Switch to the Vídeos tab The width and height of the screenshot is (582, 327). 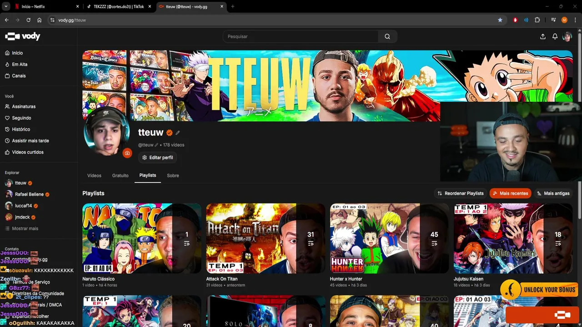[x=94, y=175]
